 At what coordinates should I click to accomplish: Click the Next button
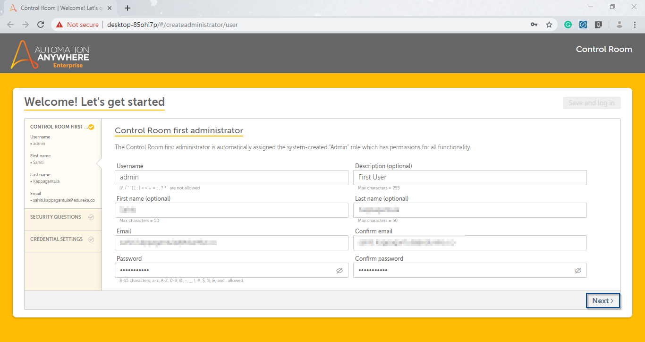pyautogui.click(x=603, y=301)
